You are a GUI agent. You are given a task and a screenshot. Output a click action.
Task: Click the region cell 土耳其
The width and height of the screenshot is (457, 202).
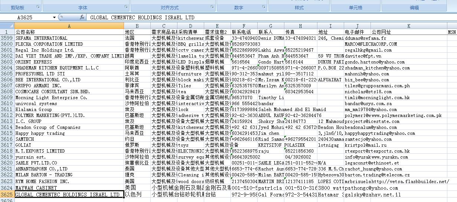137,74
